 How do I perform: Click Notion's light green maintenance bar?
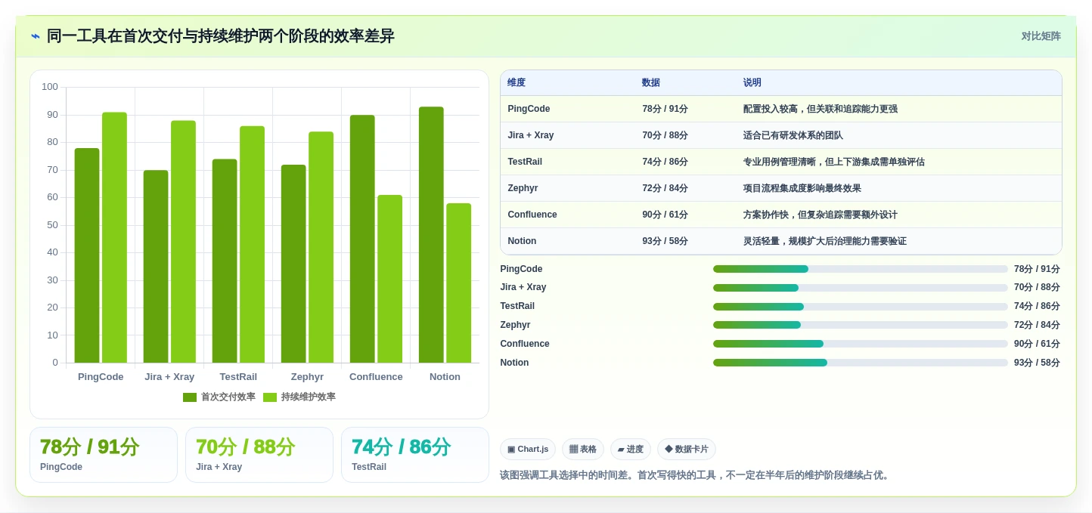458,283
